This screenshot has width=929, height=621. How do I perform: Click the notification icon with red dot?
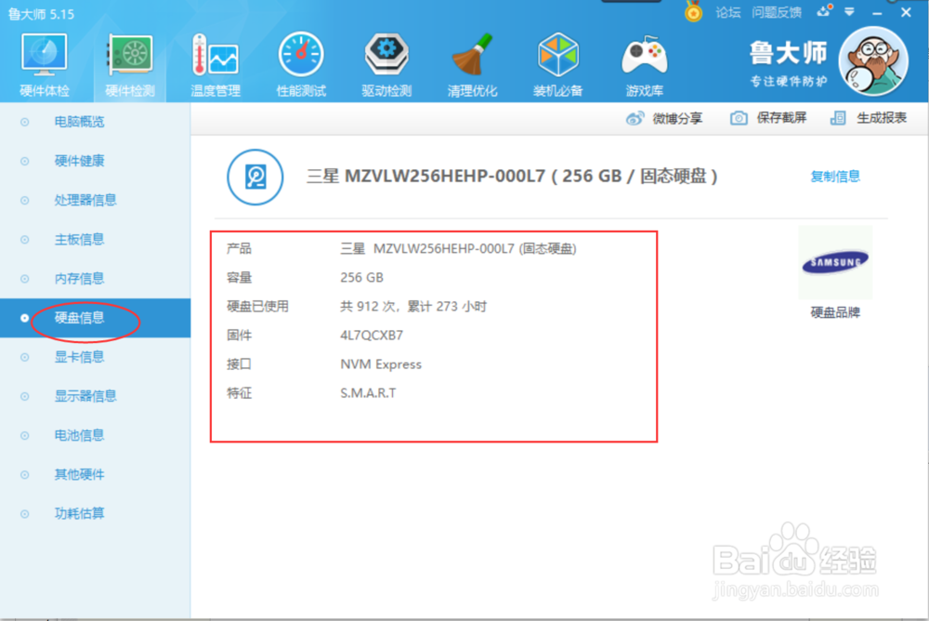point(824,10)
